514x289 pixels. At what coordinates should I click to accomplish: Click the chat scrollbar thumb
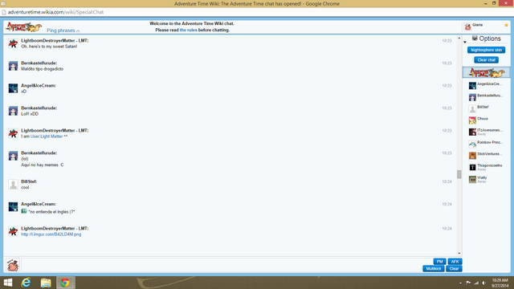point(459,174)
